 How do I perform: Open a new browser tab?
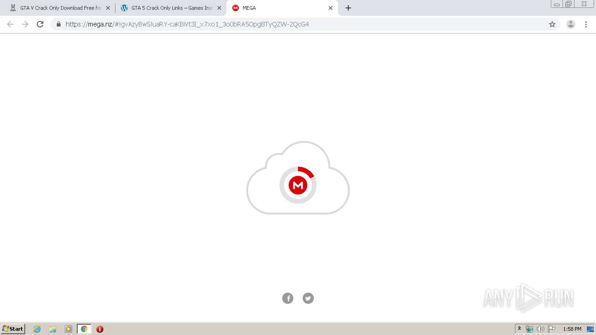tap(348, 8)
